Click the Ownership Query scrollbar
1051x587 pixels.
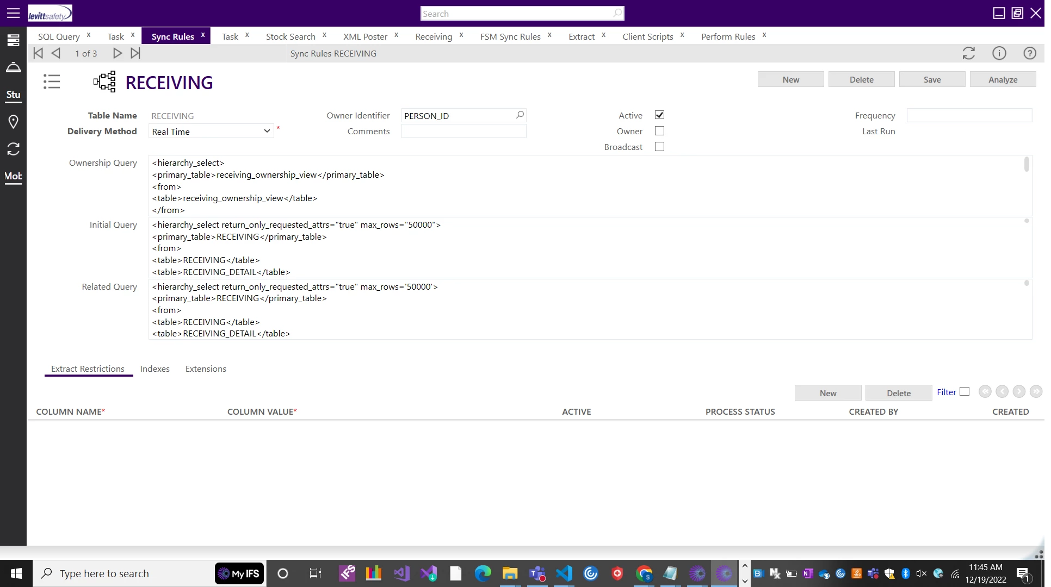1027,164
